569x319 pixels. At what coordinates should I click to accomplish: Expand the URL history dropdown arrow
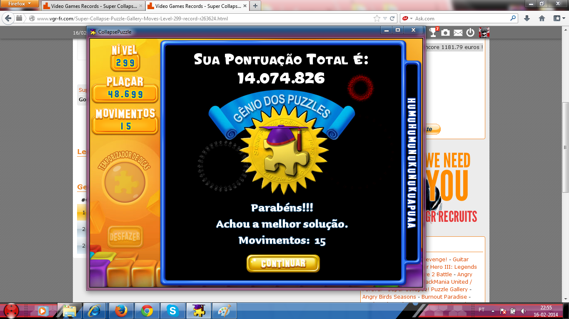coord(385,19)
